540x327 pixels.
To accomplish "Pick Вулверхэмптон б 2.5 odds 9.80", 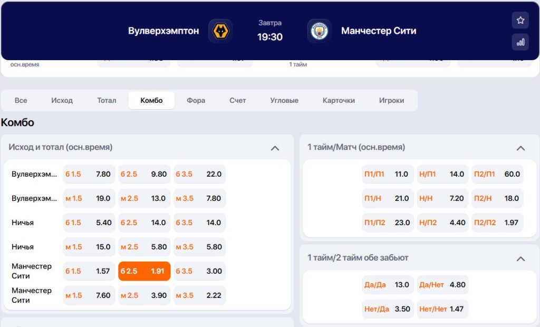I will click(x=144, y=174).
